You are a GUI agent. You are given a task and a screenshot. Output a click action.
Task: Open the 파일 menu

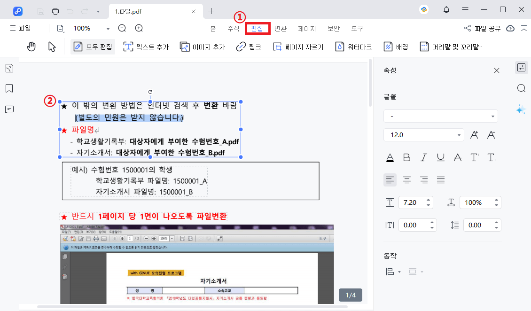[x=20, y=28]
